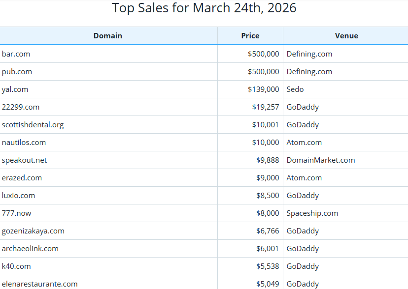408x289 pixels.
Task: Open the pub.com sale entry
Action: (16, 71)
